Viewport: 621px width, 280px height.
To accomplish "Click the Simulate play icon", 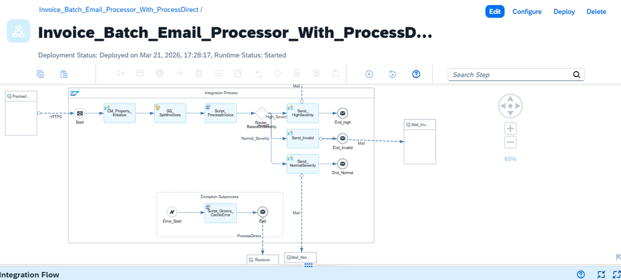I will click(369, 74).
